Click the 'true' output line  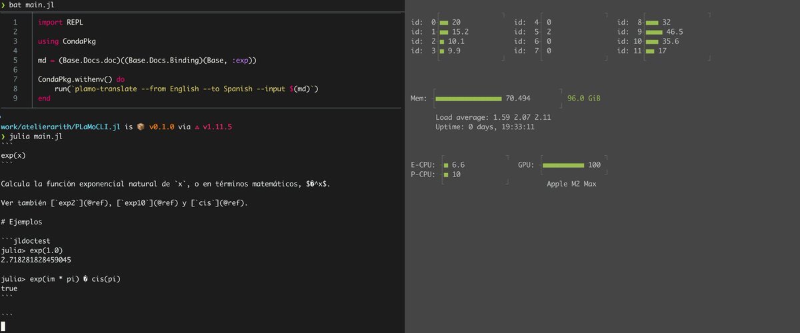(9, 288)
